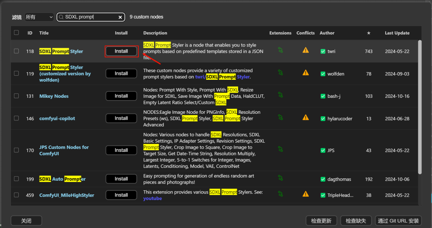
Task: Install SDXL Auto Prompter
Action: 121,179
